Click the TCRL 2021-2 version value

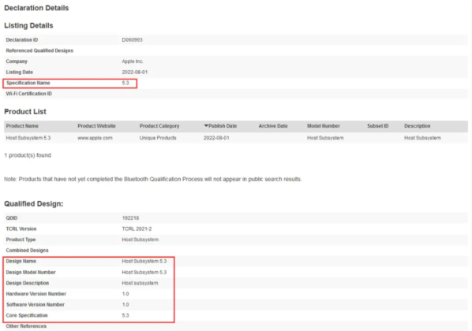137,229
